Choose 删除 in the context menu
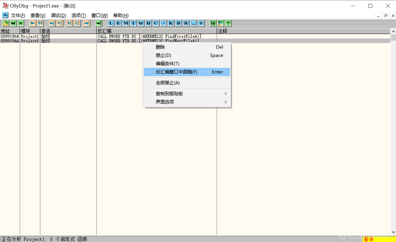The width and height of the screenshot is (396, 242). pos(187,47)
